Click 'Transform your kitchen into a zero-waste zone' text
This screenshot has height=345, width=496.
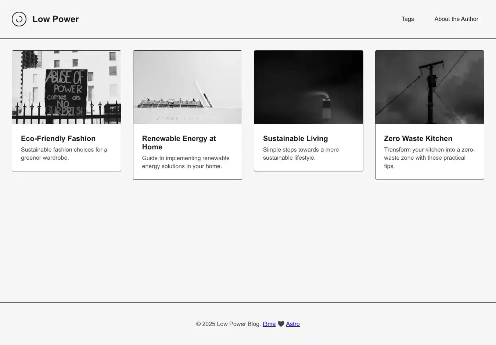coord(429,158)
